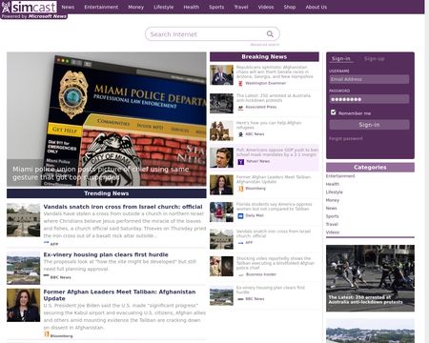429x343 pixels.
Task: Click Australia protests thumbnail in Breaking News
Action: 221,103
